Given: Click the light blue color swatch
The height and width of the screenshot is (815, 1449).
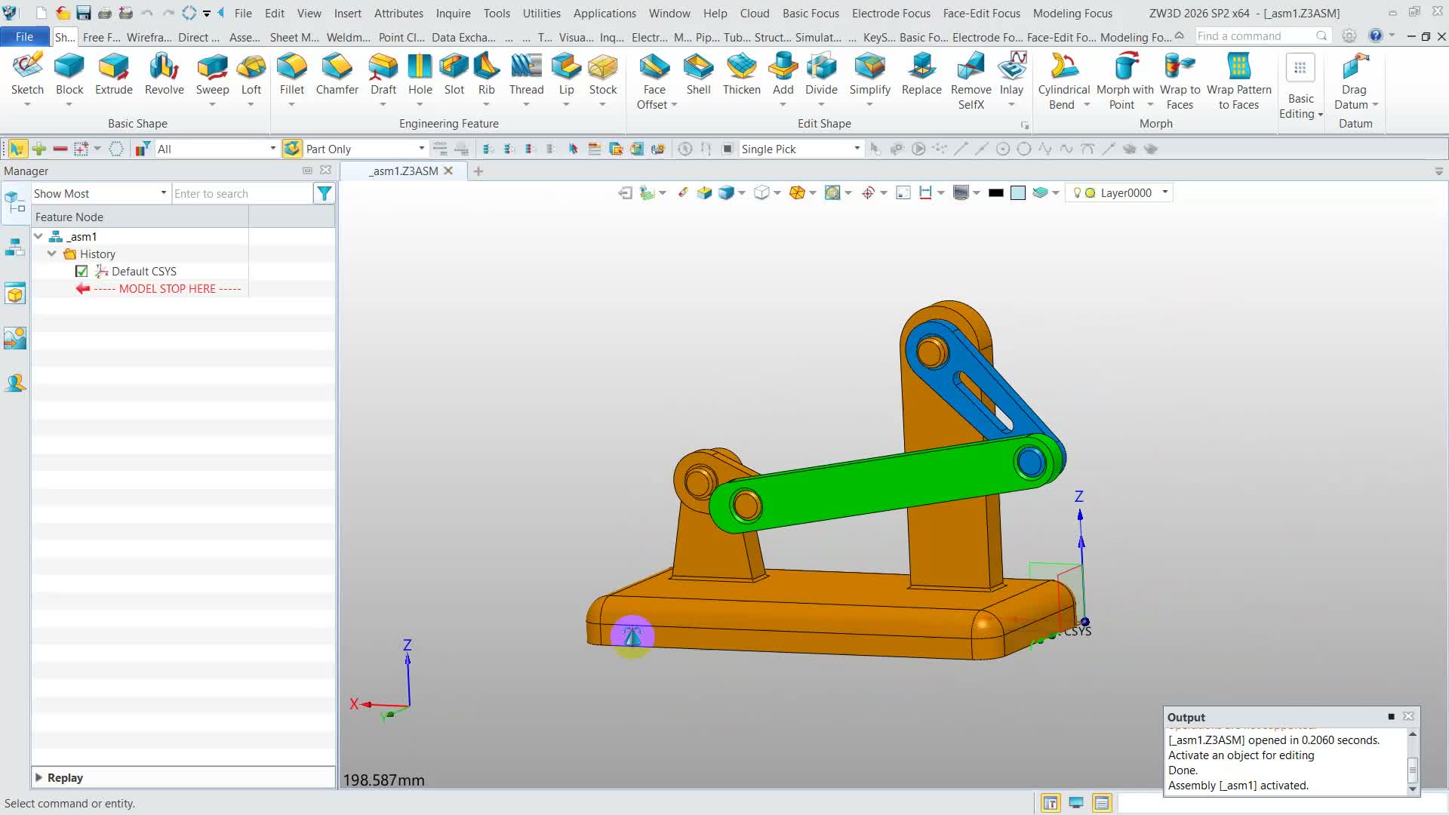Looking at the screenshot, I should (x=1018, y=193).
